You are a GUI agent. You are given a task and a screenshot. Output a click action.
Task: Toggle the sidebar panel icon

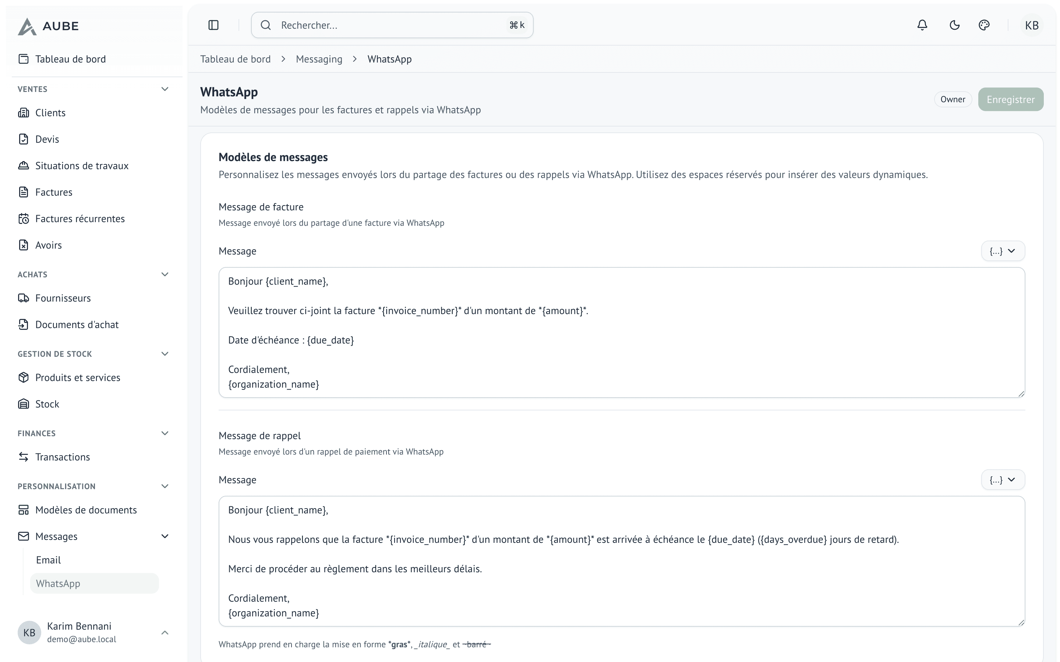(x=213, y=25)
